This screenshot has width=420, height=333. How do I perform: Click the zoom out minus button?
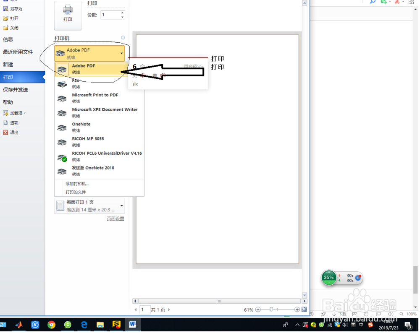[x=258, y=310]
